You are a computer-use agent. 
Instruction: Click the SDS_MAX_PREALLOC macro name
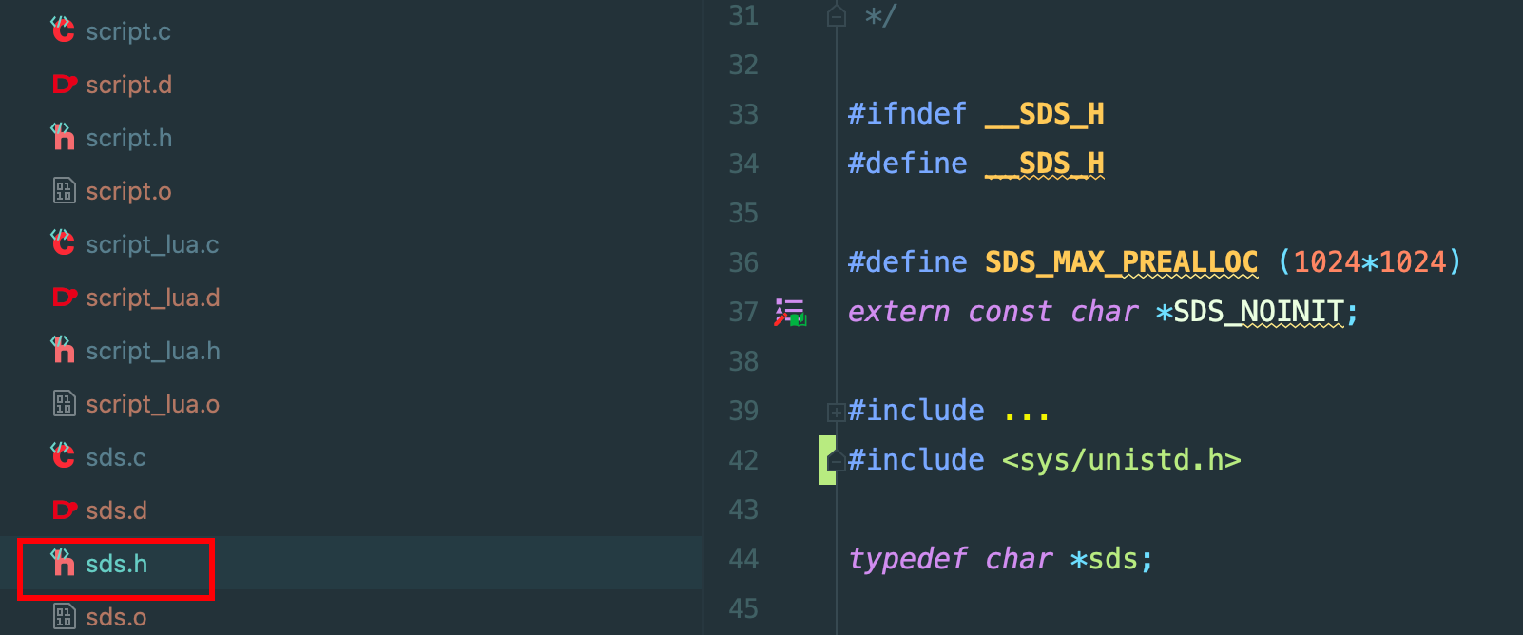click(1121, 262)
